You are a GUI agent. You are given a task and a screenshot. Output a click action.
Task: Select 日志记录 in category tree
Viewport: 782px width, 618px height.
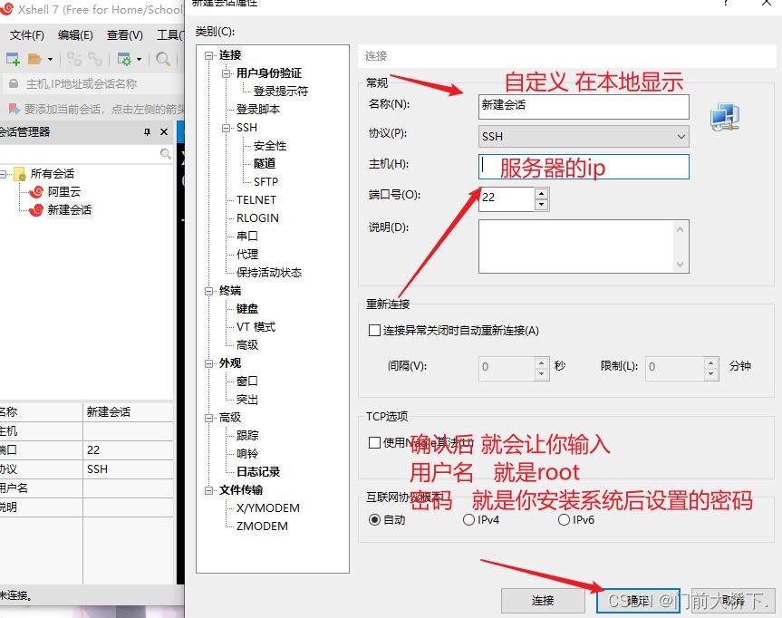click(258, 472)
